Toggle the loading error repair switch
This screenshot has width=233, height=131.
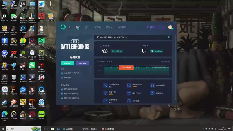click(110, 87)
